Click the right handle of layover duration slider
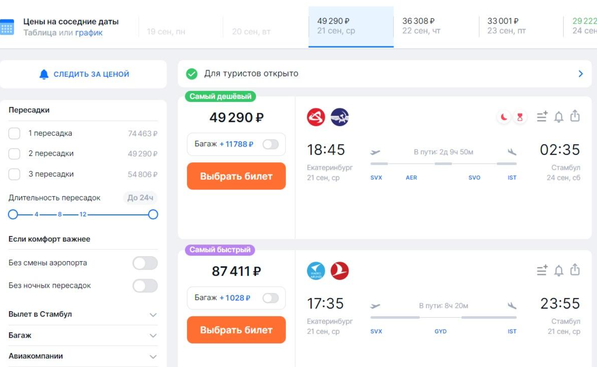Image resolution: width=597 pixels, height=367 pixels. coord(153,215)
